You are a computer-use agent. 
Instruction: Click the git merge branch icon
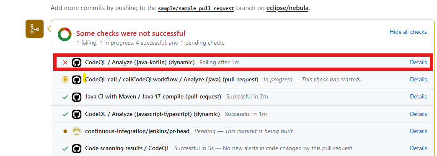(34, 29)
